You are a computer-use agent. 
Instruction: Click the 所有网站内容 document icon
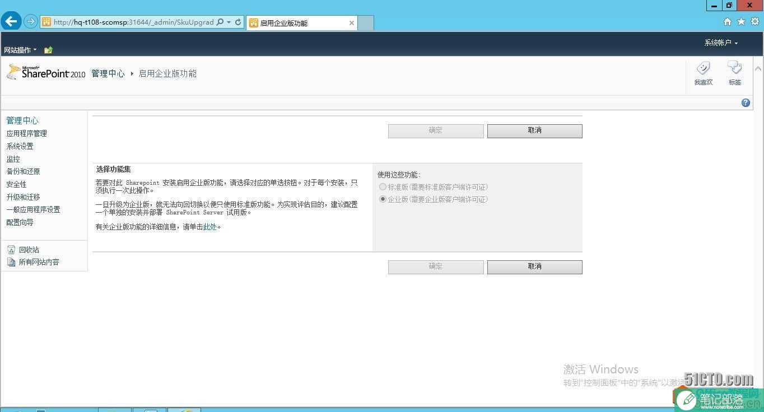pyautogui.click(x=11, y=262)
